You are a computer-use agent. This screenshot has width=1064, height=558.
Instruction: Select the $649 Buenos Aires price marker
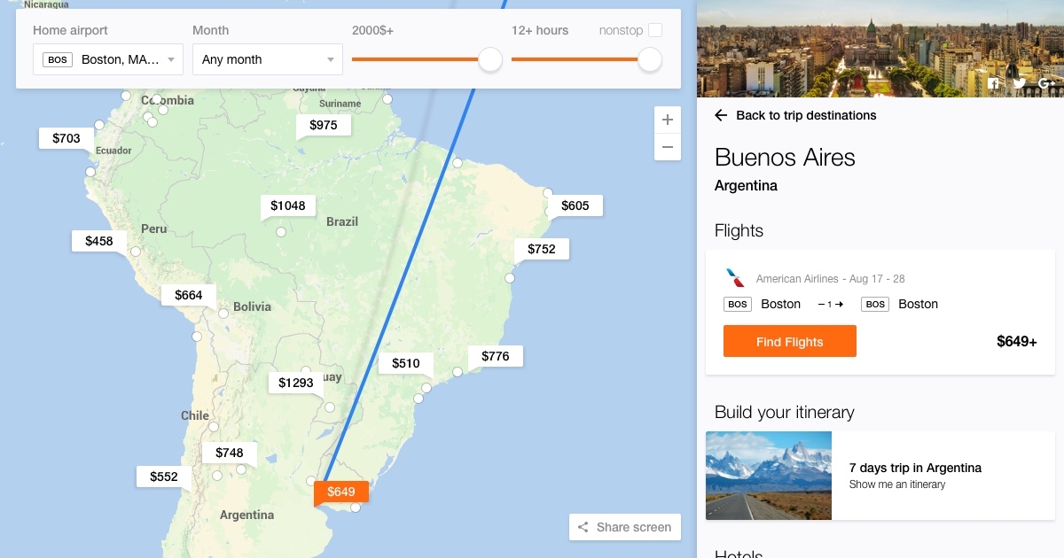341,492
